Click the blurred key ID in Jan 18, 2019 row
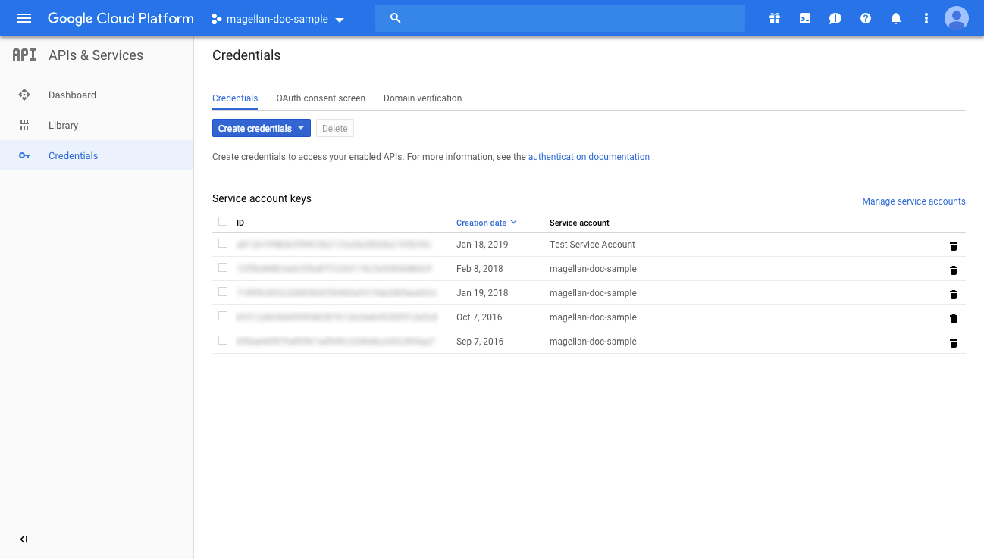The height and width of the screenshot is (559, 984). (x=334, y=245)
